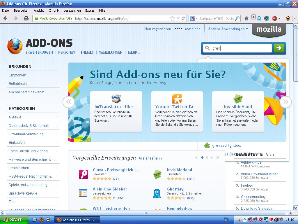Open the Greasemonkey popular entry

tap(253, 197)
